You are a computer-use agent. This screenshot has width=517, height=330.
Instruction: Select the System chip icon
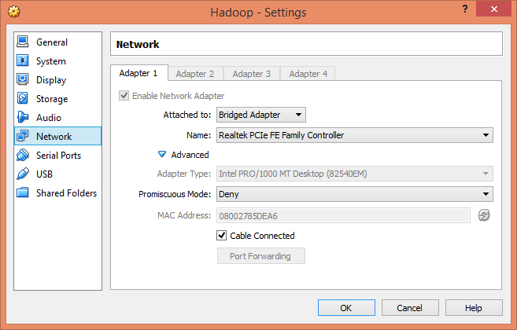point(23,60)
